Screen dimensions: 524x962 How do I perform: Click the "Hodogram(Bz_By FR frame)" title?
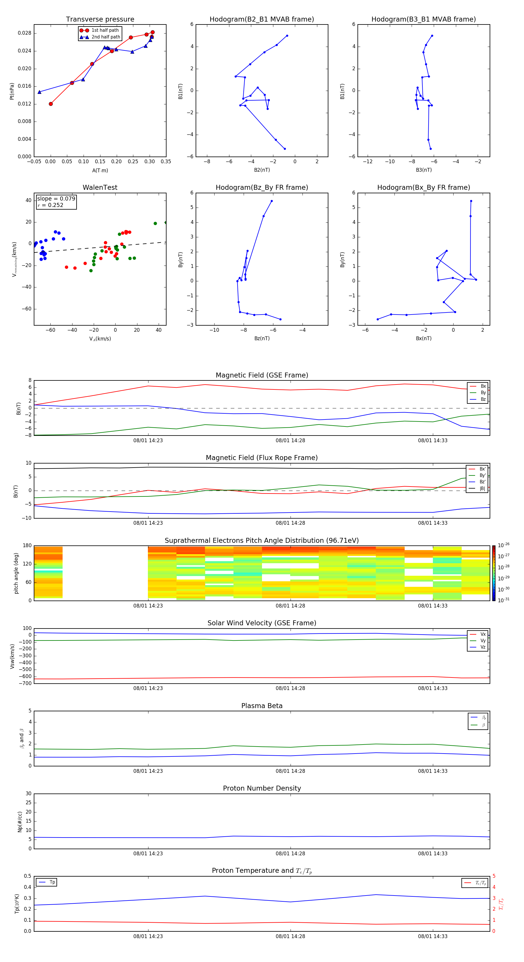tap(262, 187)
